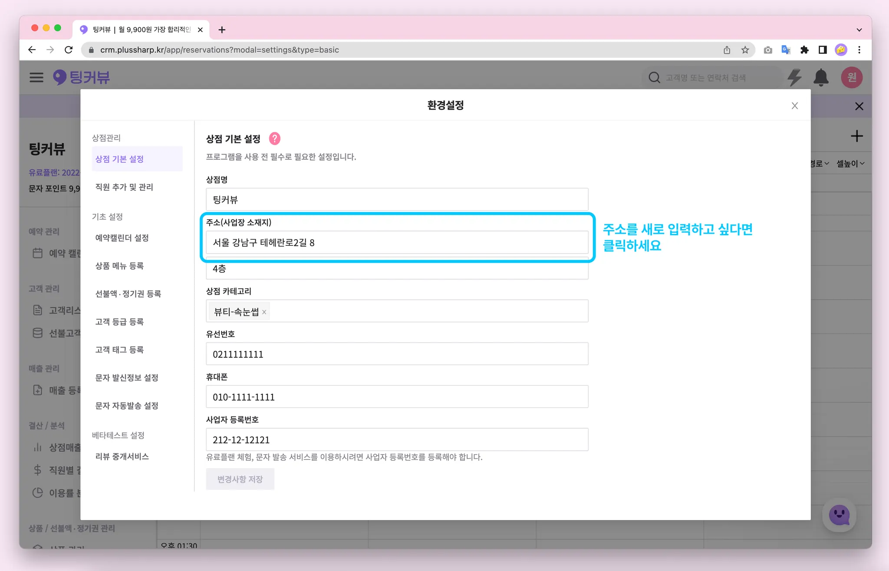Open 예약캘린더 설정 in sidebar
This screenshot has width=889, height=571.
[x=122, y=238]
